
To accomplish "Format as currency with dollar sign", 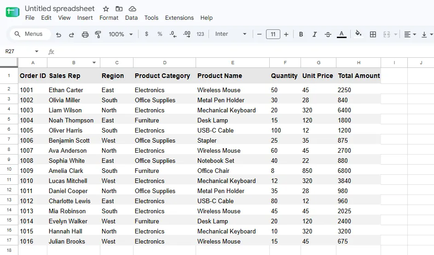I will point(146,34).
